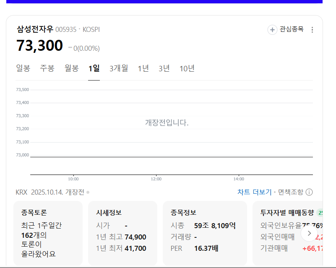Show next cards with right chevron arrow
336x268 pixels.
309,233
